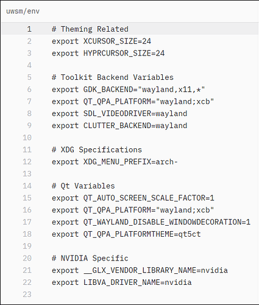259x305 pixels.
Task: Place cursor on XCURSOR_SIZE=24 line
Action: point(101,41)
